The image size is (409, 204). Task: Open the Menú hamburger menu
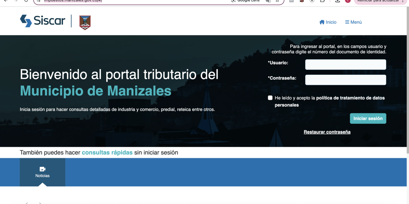pos(353,22)
